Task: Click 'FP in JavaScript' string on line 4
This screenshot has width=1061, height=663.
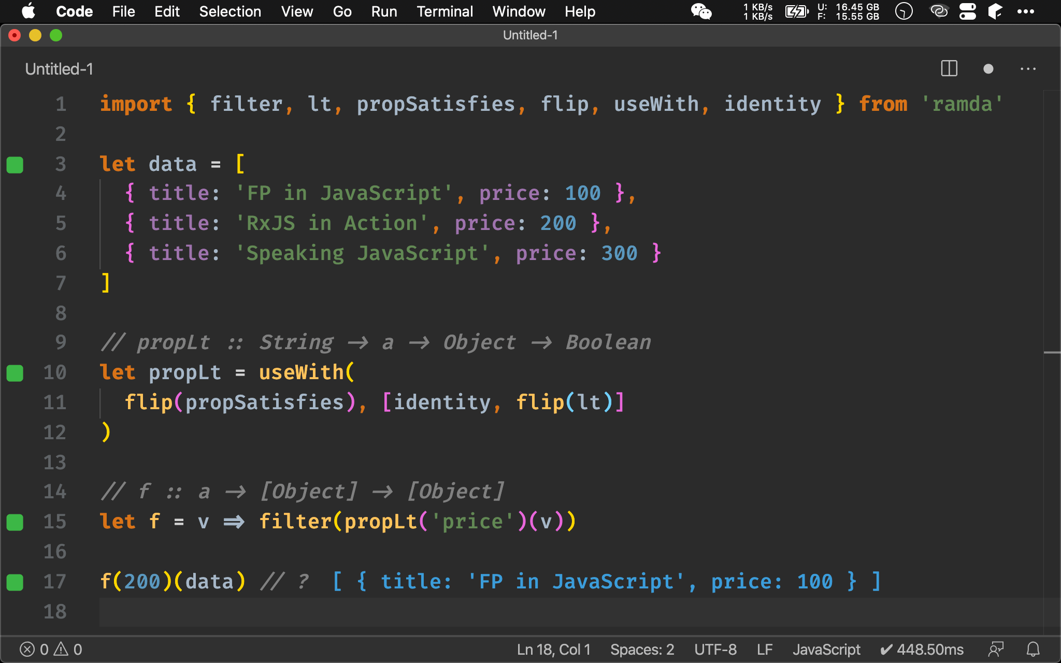Action: pos(343,193)
